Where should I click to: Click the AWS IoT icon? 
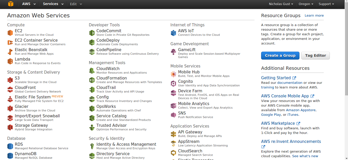click(x=173, y=33)
